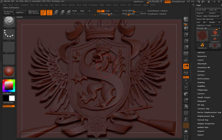Activate the Edit mode button
The height and width of the screenshot is (140, 222).
43,12
